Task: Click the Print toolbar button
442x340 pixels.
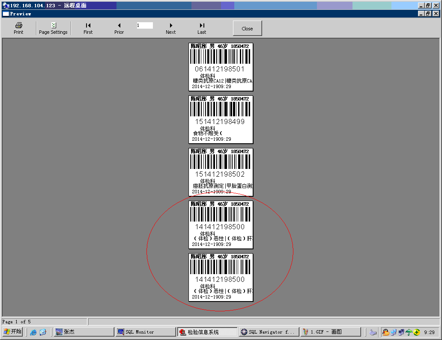Action: [x=18, y=28]
